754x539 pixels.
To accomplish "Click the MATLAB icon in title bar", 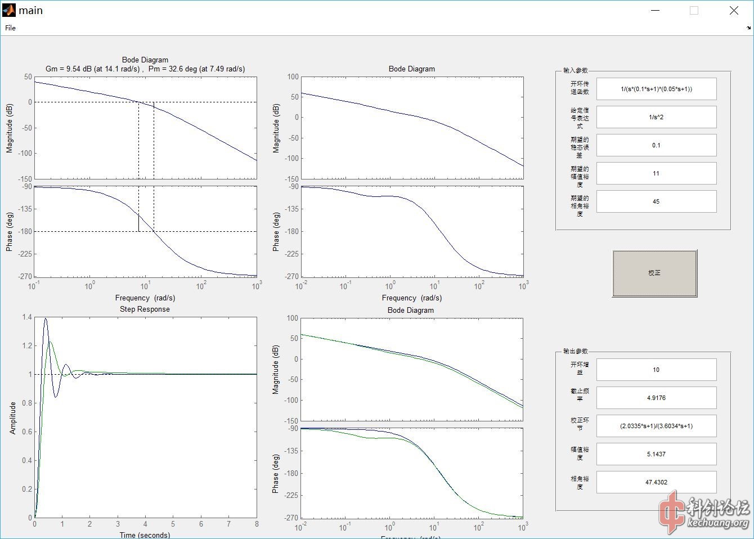I will pos(8,10).
